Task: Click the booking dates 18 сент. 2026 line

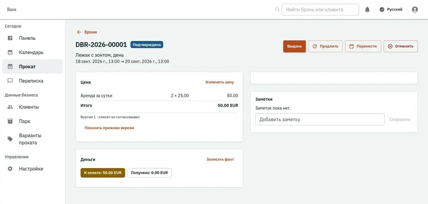Action: click(122, 62)
